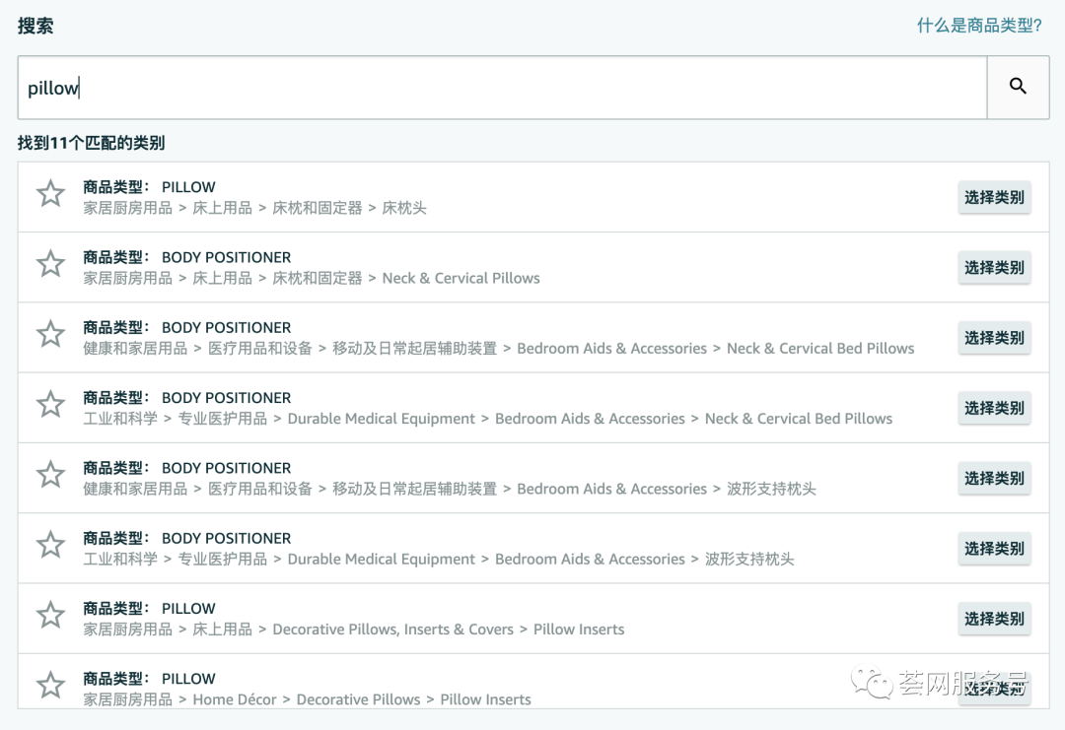The image size is (1065, 730).
Task: Toggle star for 工业和科学 波形支持枕头 result
Action: (x=50, y=545)
